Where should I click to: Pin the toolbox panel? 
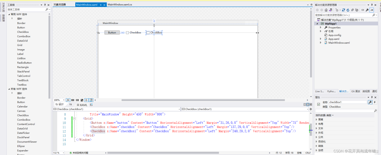(x=45, y=5)
